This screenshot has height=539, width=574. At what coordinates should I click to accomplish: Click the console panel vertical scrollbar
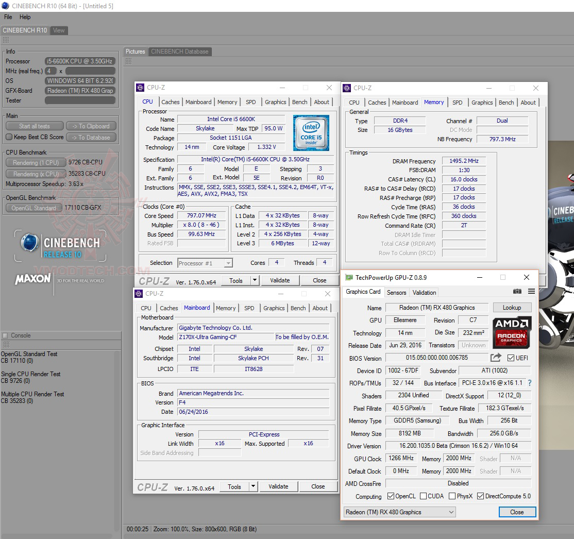click(117, 441)
